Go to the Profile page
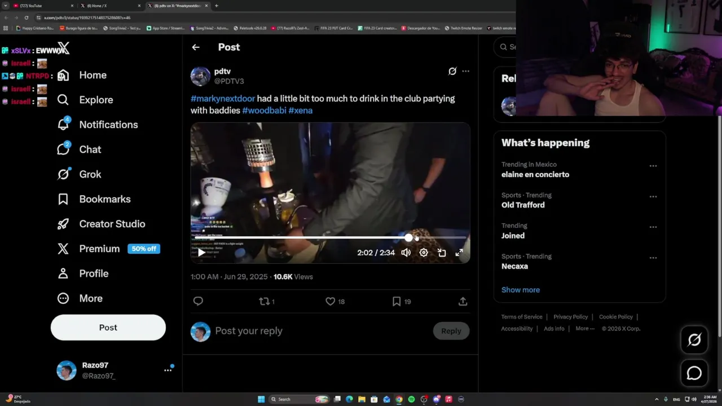 click(82, 273)
